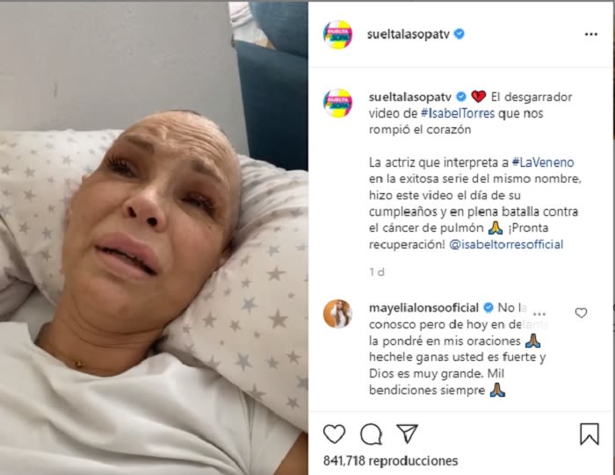Click sueltalasopatv username in caption
Image resolution: width=615 pixels, height=475 pixels.
410,97
